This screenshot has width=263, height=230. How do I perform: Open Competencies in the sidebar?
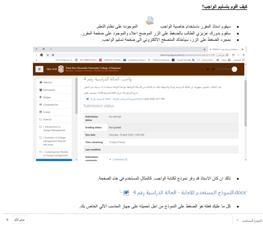click(x=54, y=105)
